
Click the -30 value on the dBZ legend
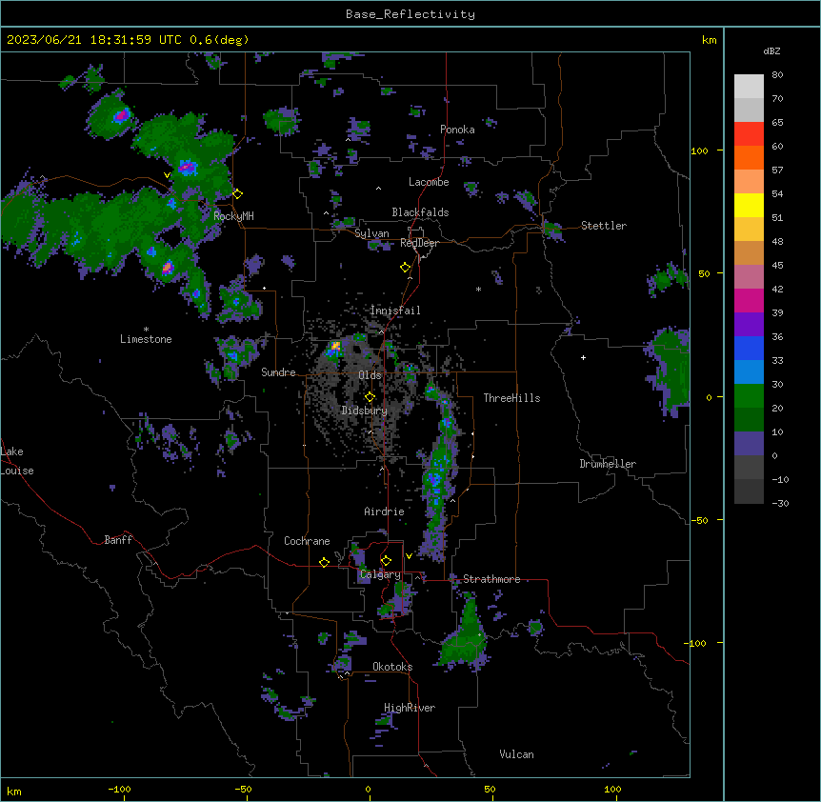tap(780, 503)
